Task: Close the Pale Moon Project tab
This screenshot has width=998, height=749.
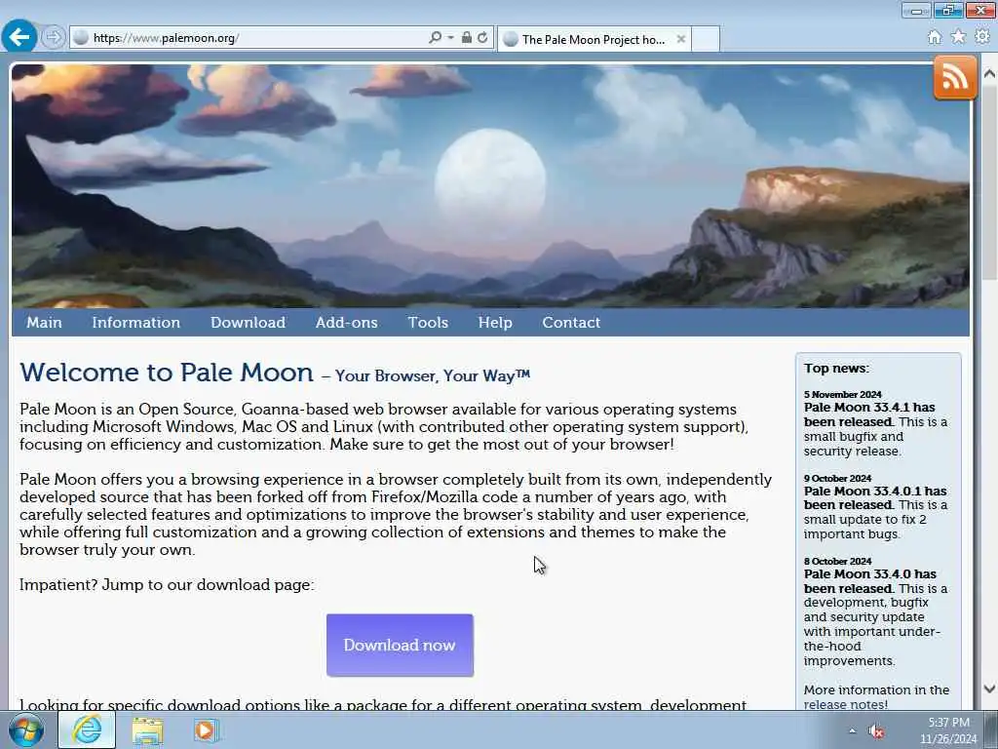Action: [681, 39]
